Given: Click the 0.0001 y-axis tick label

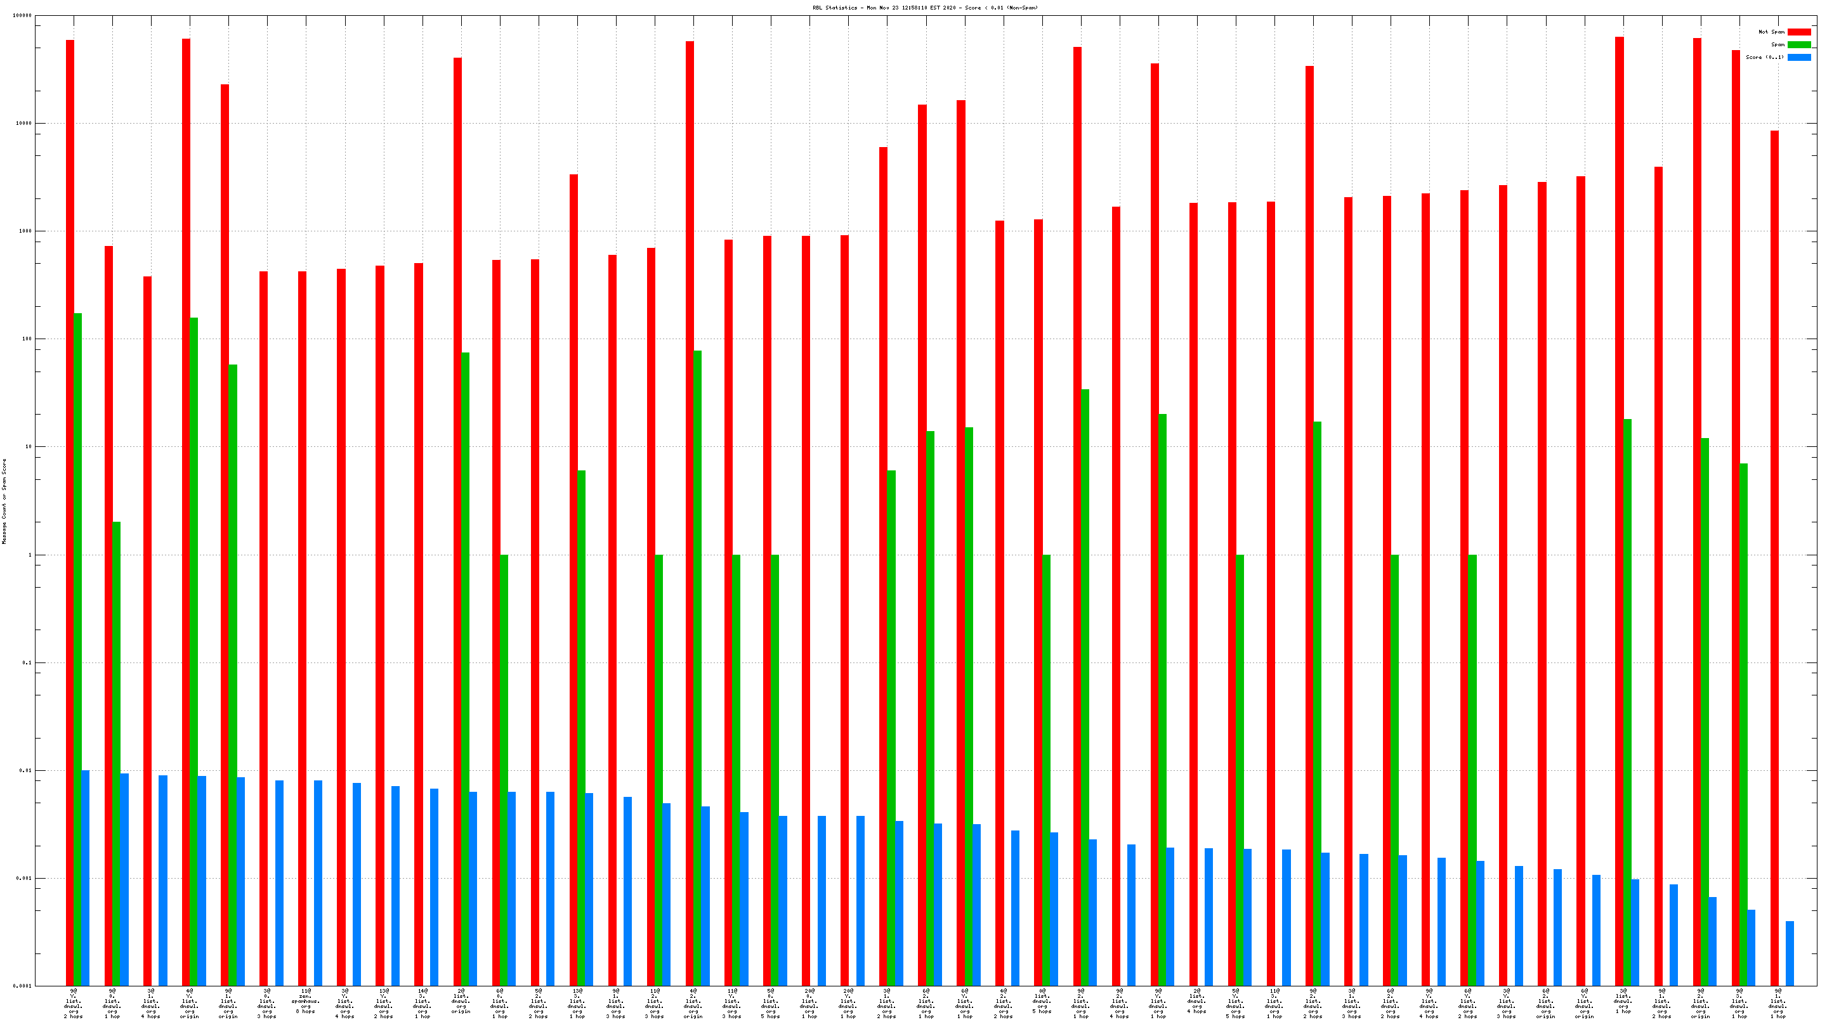Looking at the screenshot, I should (x=23, y=986).
